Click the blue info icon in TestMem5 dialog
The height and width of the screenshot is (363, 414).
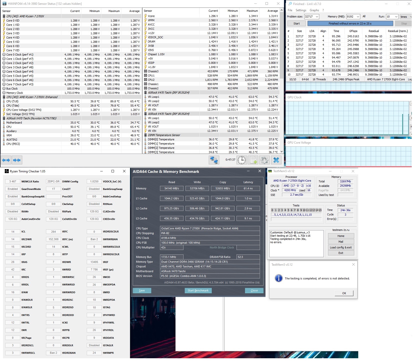pyautogui.click(x=278, y=278)
